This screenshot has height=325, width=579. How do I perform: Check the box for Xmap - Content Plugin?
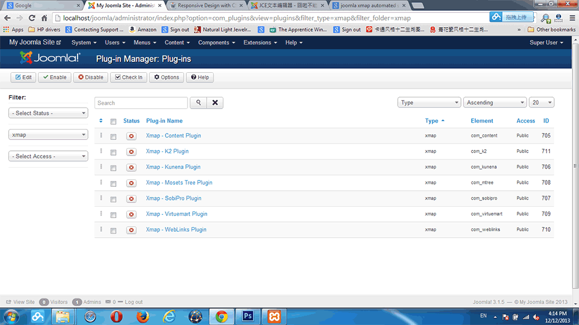[x=113, y=136]
